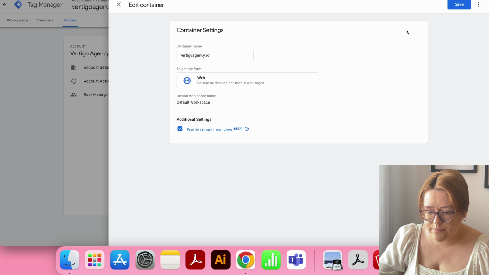Open the Admin tab
Screen dimensions: 489x275
click(x=70, y=21)
